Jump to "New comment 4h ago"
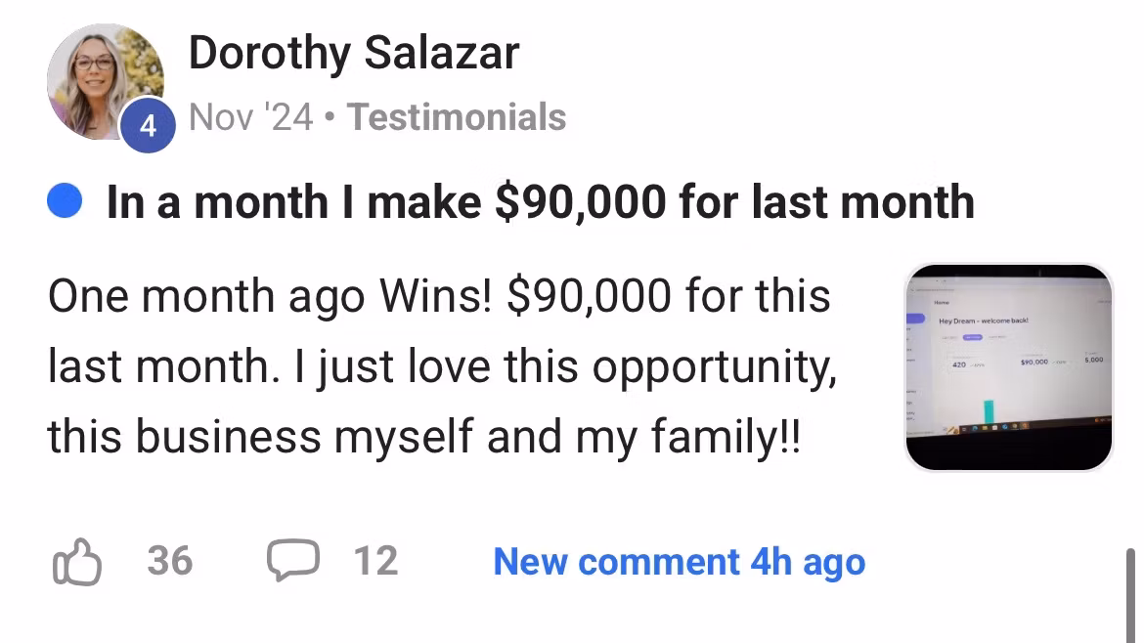 679,562
